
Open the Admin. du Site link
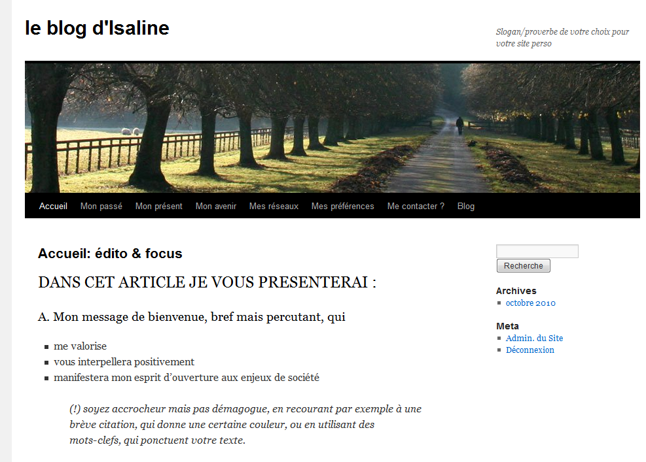click(x=534, y=338)
